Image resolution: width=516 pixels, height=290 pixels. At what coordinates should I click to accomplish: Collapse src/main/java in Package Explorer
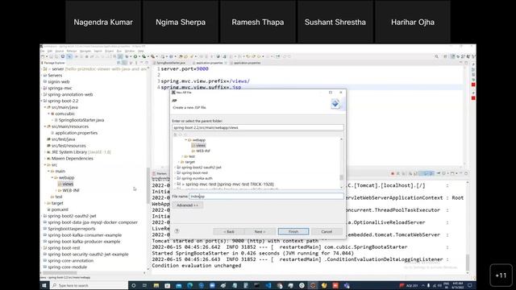45,107
